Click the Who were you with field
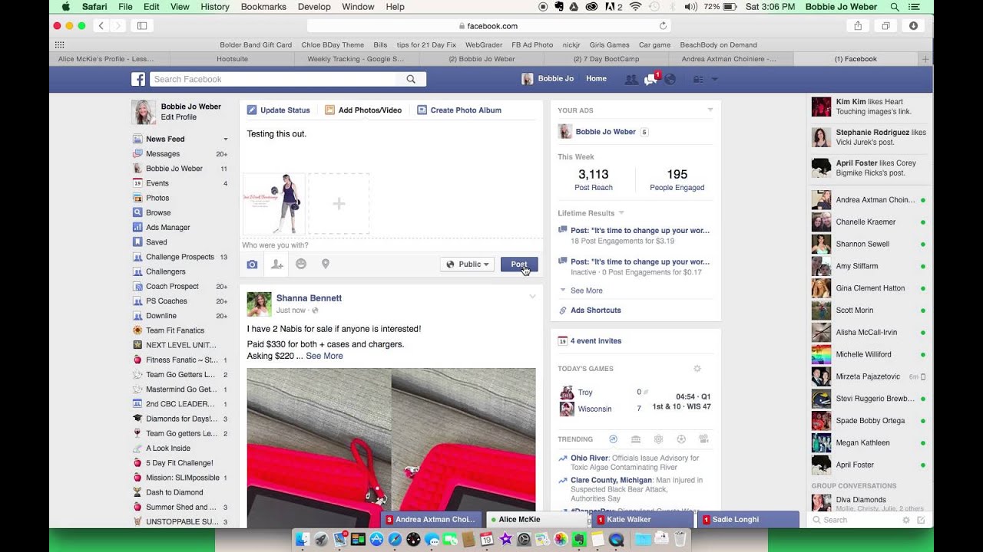Screen dimensions: 983x552 coord(391,245)
